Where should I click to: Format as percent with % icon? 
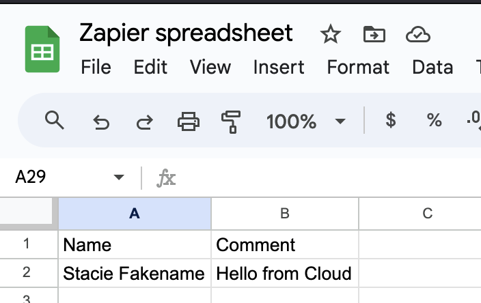pyautogui.click(x=434, y=121)
